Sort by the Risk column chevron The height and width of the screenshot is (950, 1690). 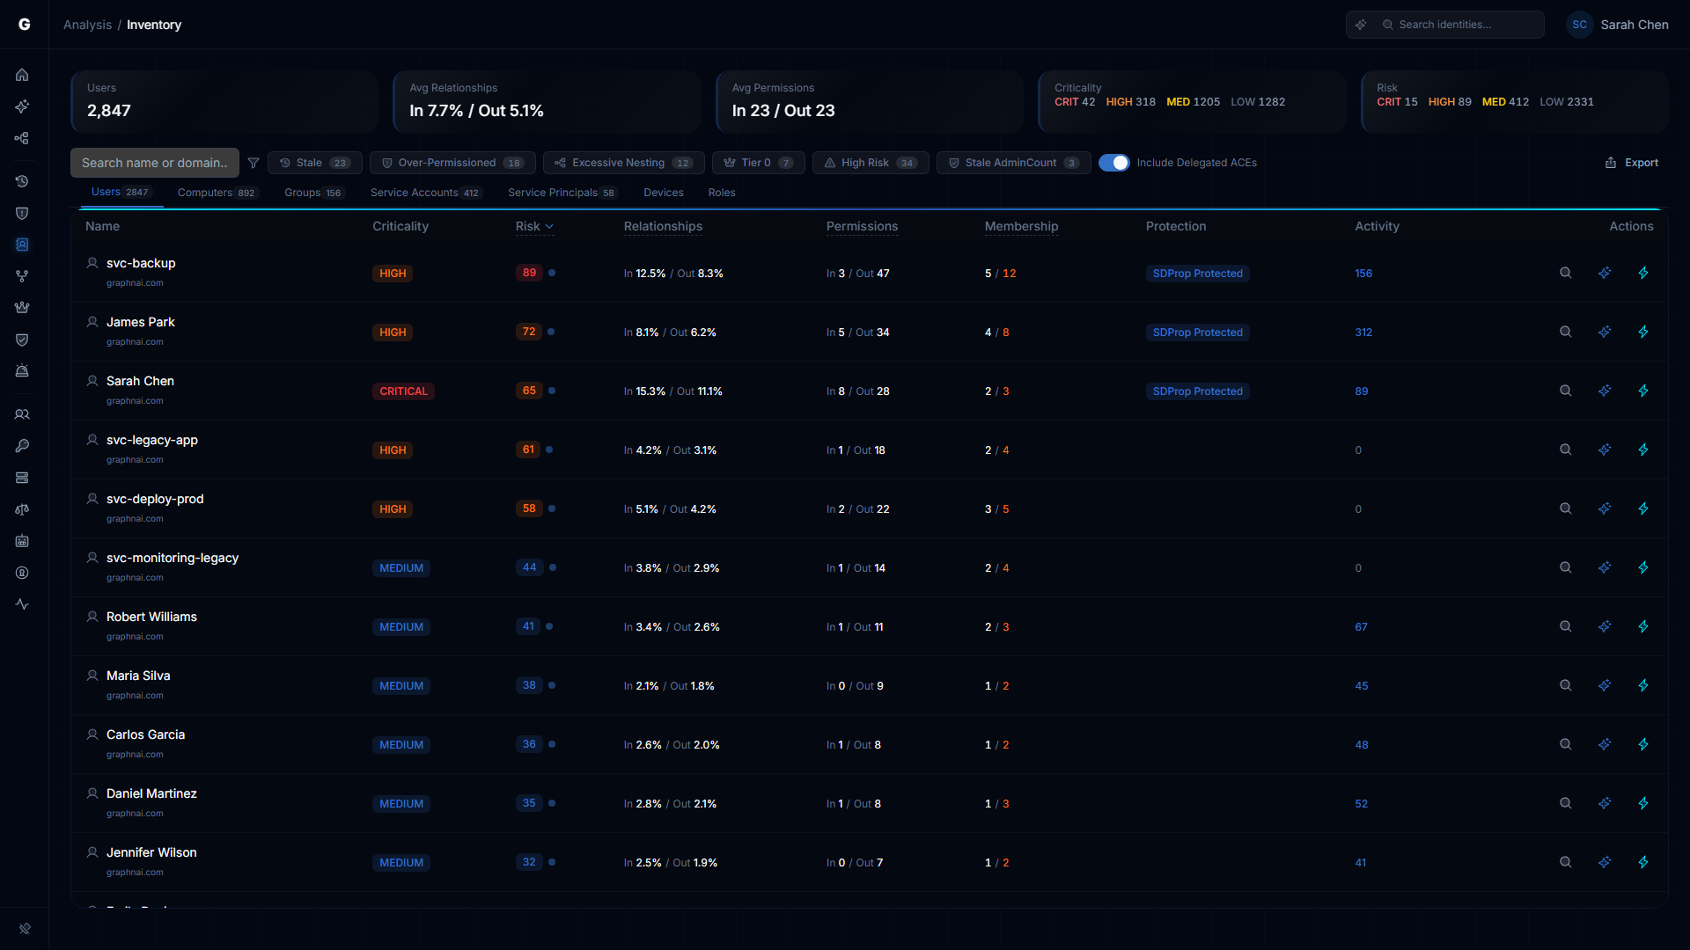pos(549,227)
